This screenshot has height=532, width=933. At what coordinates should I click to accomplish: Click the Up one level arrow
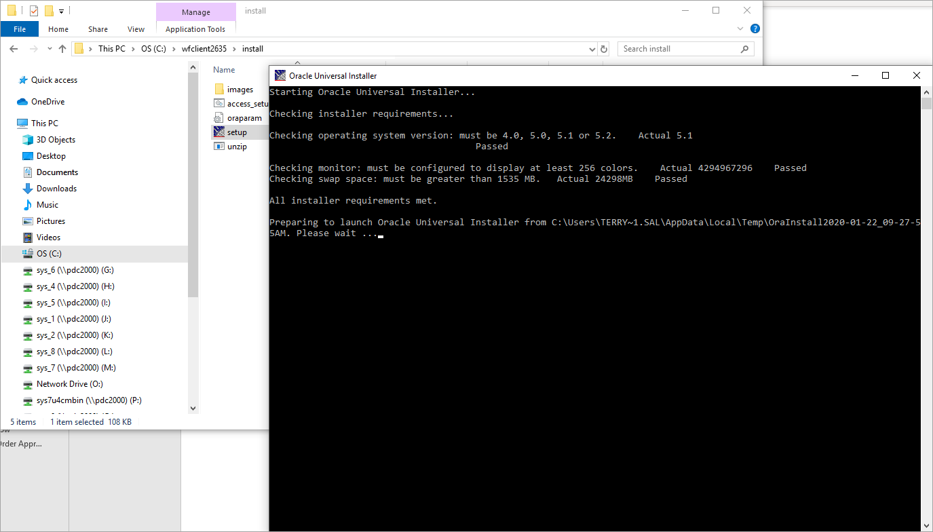tap(62, 49)
